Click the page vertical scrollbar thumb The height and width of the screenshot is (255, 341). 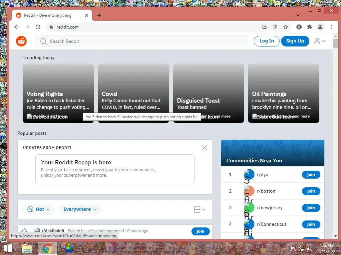[x=335, y=43]
